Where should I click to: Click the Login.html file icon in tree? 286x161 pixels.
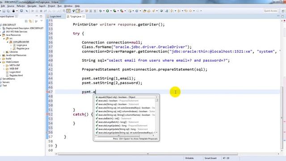pos(8,72)
